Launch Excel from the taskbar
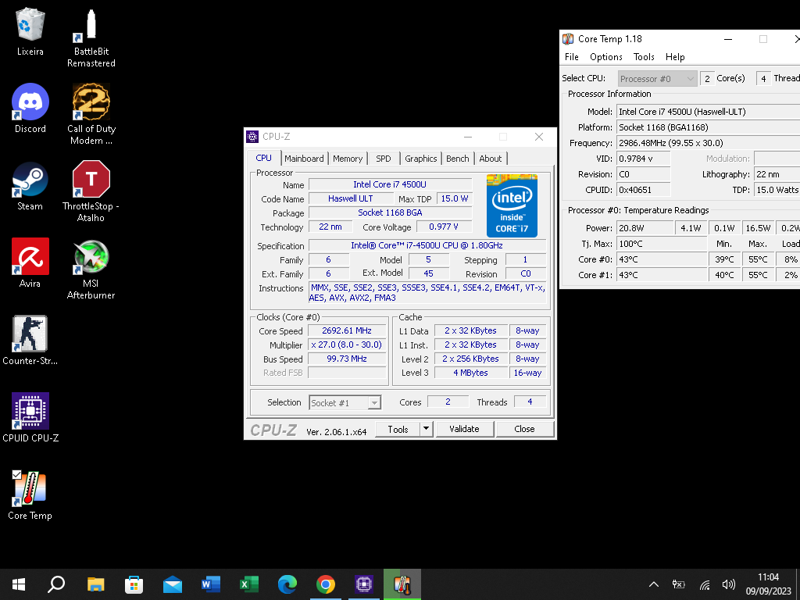 [249, 584]
